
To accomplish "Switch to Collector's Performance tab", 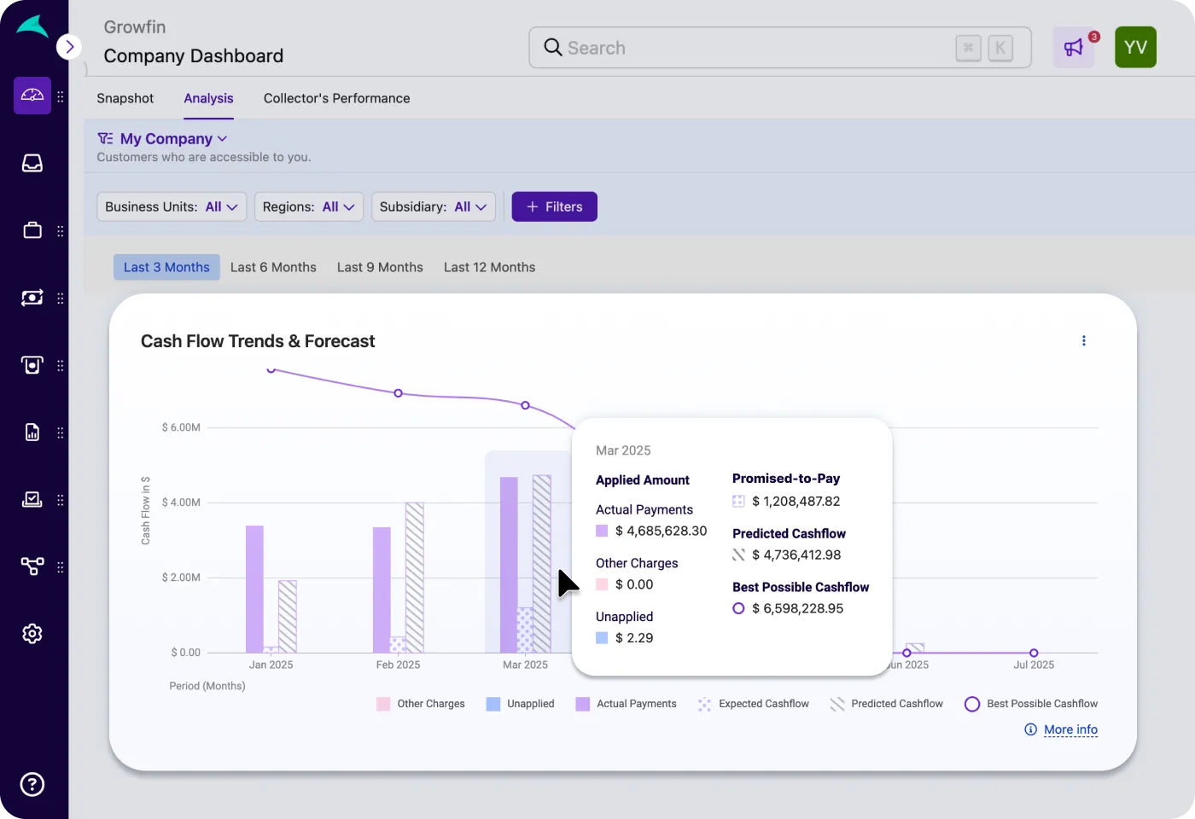I will tap(337, 98).
